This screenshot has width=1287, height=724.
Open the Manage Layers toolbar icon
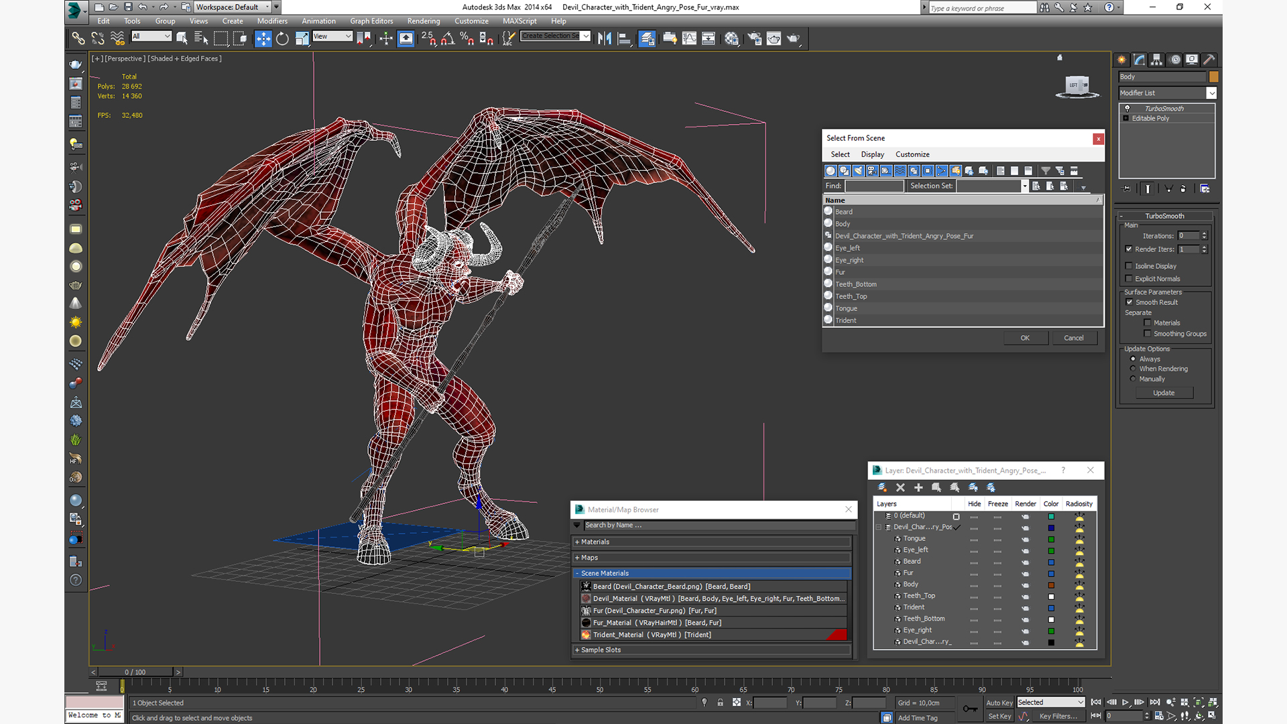point(647,38)
